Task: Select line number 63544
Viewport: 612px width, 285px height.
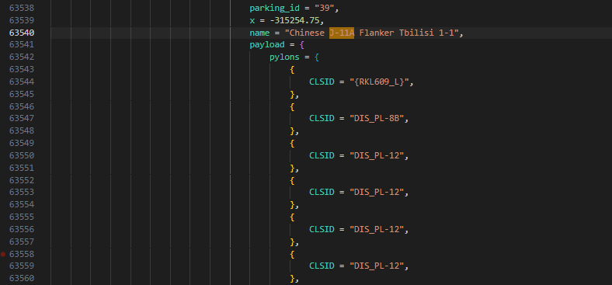Action: (22, 82)
